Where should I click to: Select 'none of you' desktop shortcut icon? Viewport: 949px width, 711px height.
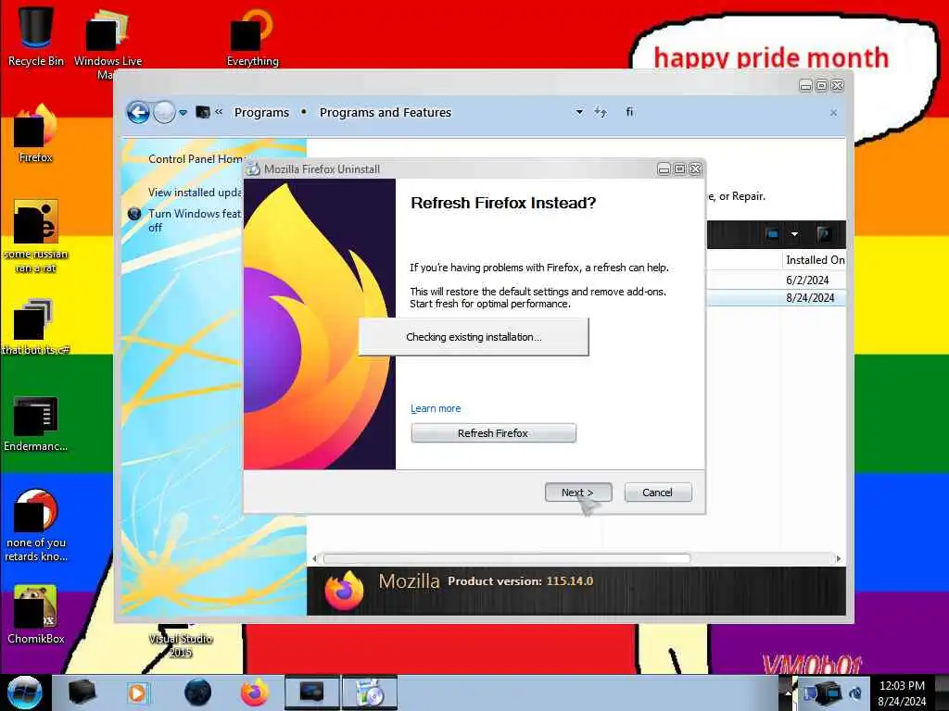[36, 525]
